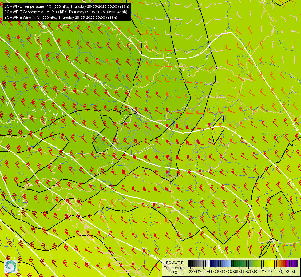
Task: Click the swirl logo icon
Action: click(x=10, y=267)
